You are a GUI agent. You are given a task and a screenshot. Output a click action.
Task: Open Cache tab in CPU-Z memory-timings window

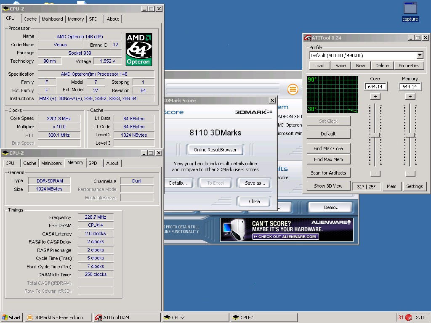pyautogui.click(x=30, y=163)
